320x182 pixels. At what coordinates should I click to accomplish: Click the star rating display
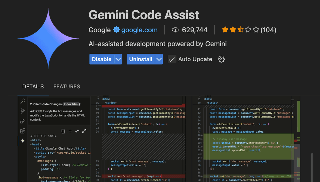click(x=240, y=30)
